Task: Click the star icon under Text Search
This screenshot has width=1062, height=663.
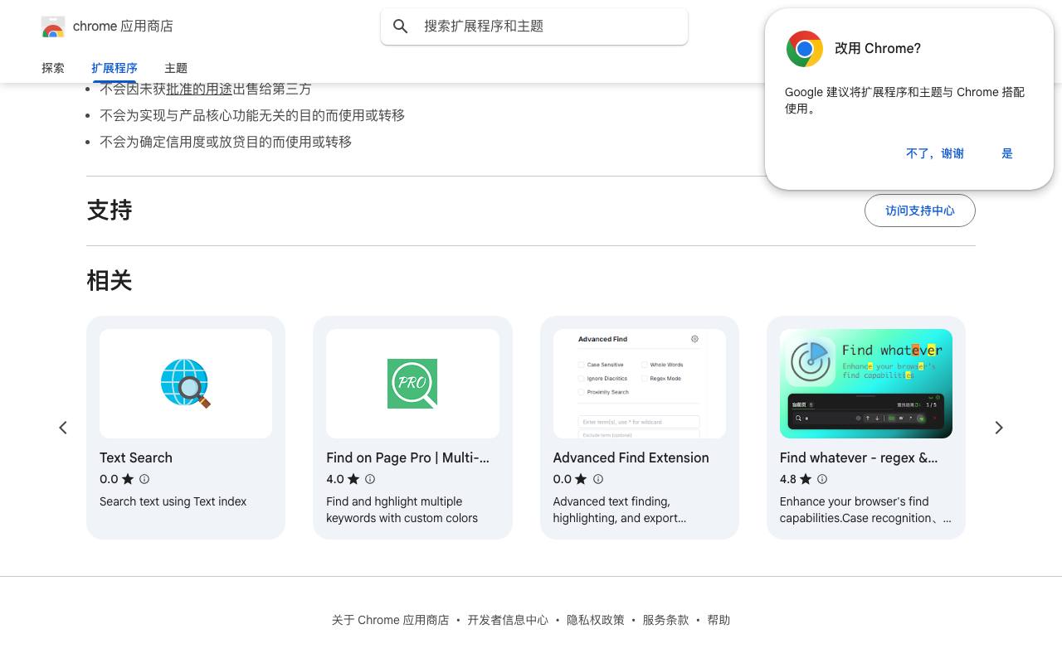Action: point(128,479)
